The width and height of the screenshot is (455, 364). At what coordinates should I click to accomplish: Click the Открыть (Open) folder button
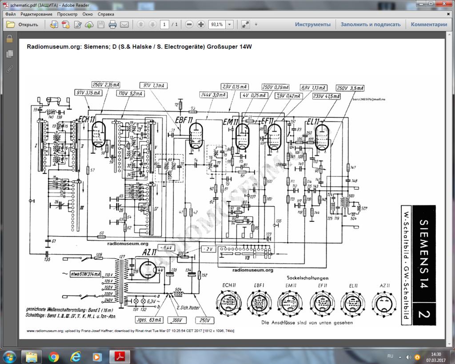click(x=22, y=25)
